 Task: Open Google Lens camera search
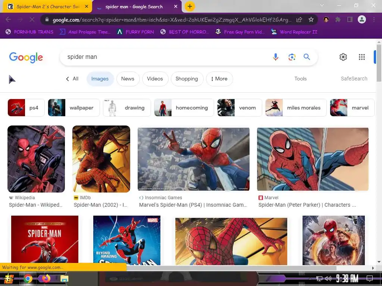(x=292, y=57)
